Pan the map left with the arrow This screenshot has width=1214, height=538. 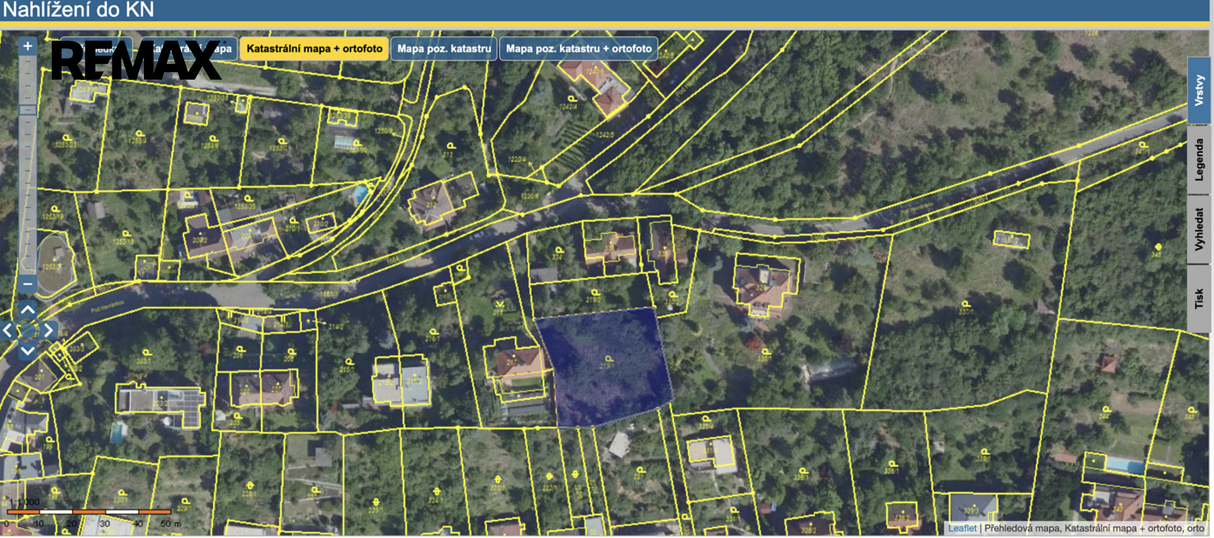click(7, 330)
